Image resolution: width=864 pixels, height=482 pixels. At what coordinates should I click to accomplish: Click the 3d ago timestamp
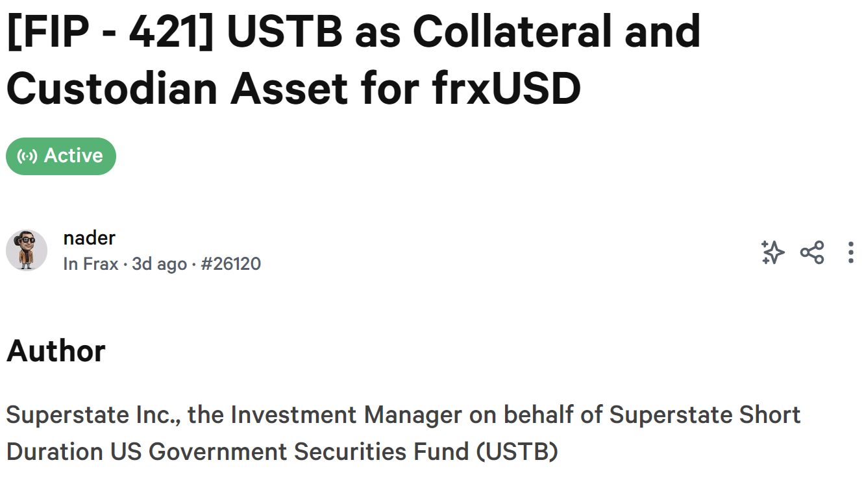click(159, 264)
